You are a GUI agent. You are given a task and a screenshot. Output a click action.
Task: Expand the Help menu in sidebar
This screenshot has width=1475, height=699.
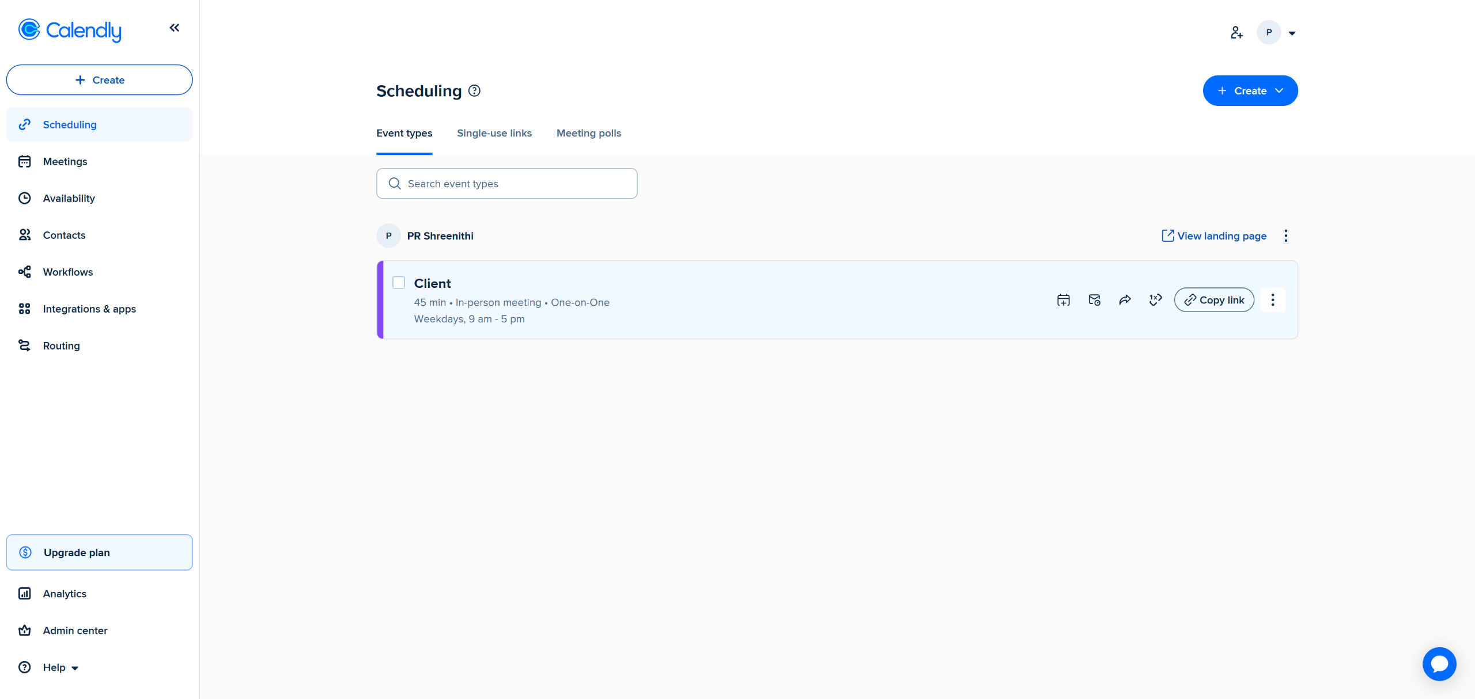coord(60,667)
